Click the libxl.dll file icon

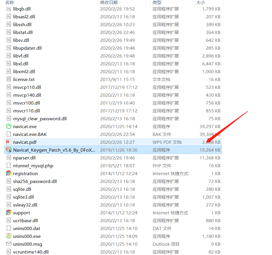9,64
